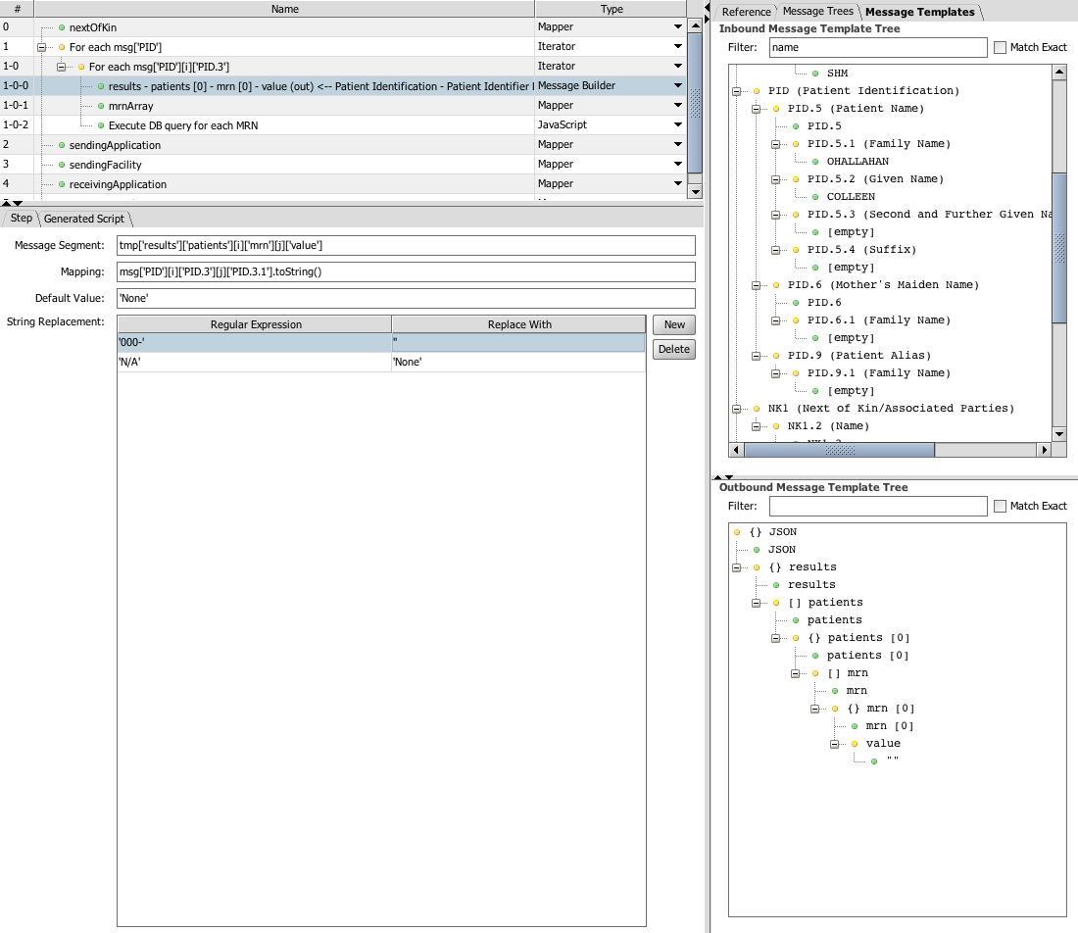Open Type dropdown for the Message Builder row
This screenshot has width=1078, height=933.
click(677, 86)
